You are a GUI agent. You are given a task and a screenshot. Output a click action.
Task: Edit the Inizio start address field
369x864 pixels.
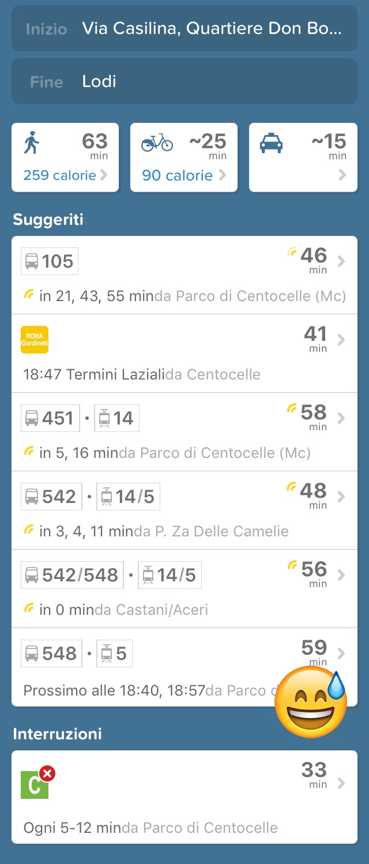point(184,28)
